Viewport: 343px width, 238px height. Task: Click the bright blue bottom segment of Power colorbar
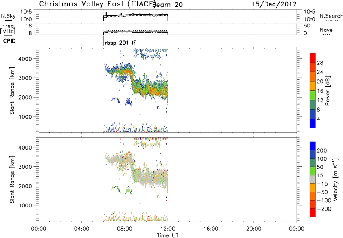(313, 123)
